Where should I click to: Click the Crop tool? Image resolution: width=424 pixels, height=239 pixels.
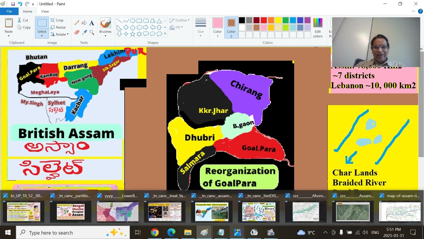click(x=57, y=20)
